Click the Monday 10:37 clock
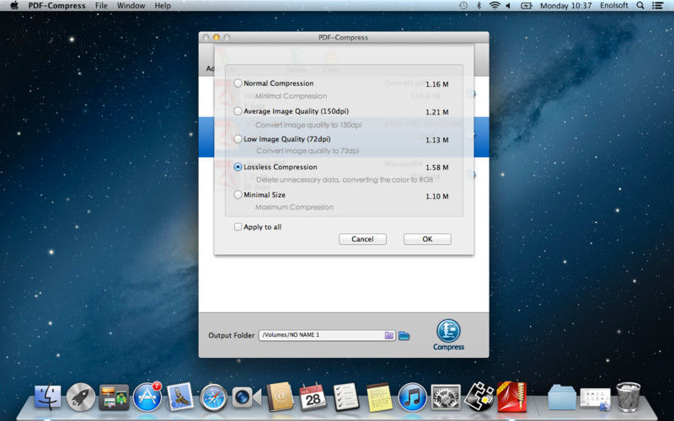Screen dimensions: 674x421 click(x=565, y=6)
